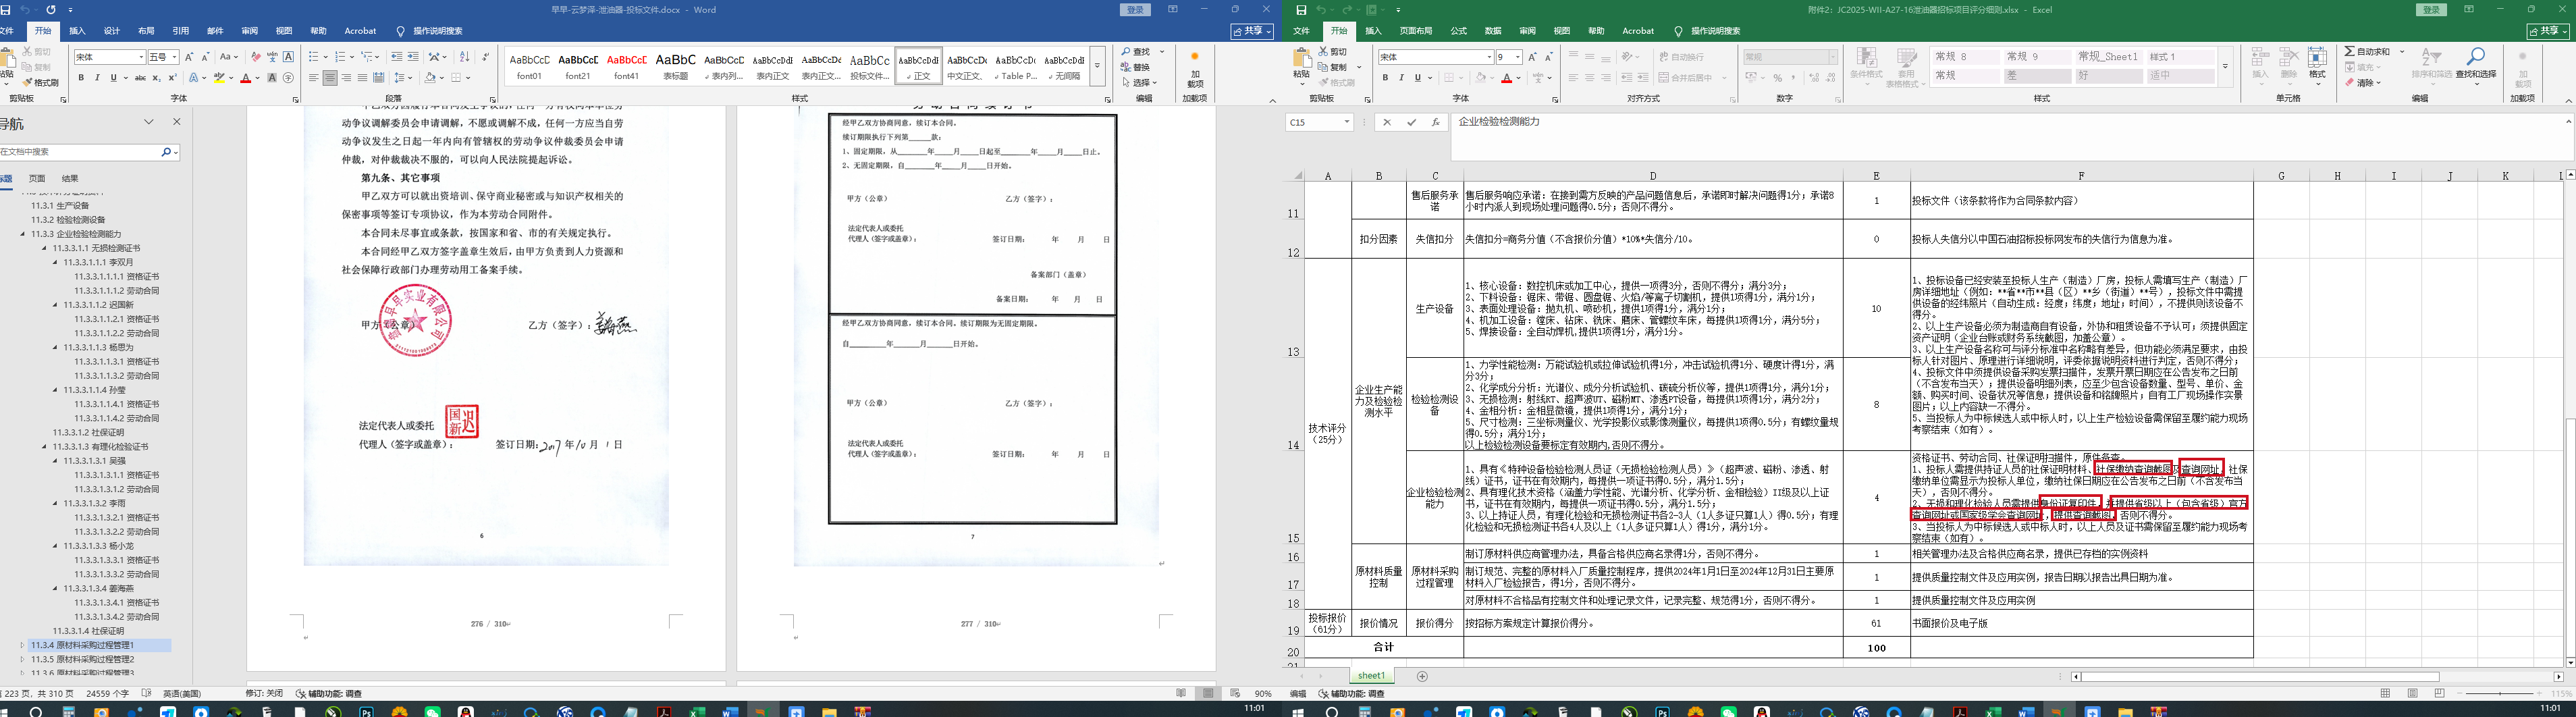Increase indent in Word paragraph group
This screenshot has height=717, width=2576.
[x=413, y=57]
